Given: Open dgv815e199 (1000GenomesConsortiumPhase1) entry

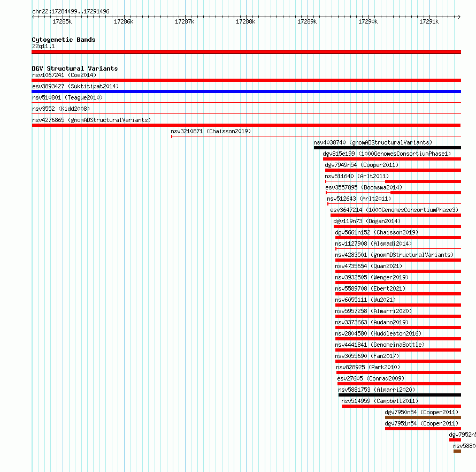Looking at the screenshot, I should (387, 154).
